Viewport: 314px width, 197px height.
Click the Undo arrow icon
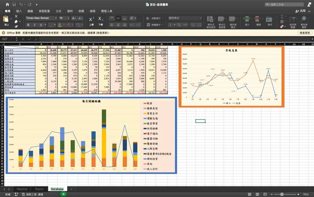click(21, 4)
